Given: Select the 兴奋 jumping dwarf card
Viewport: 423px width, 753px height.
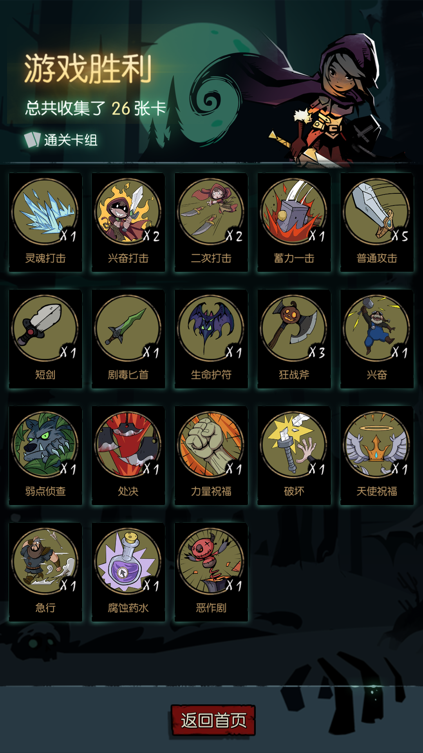Looking at the screenshot, I should click(377, 339).
